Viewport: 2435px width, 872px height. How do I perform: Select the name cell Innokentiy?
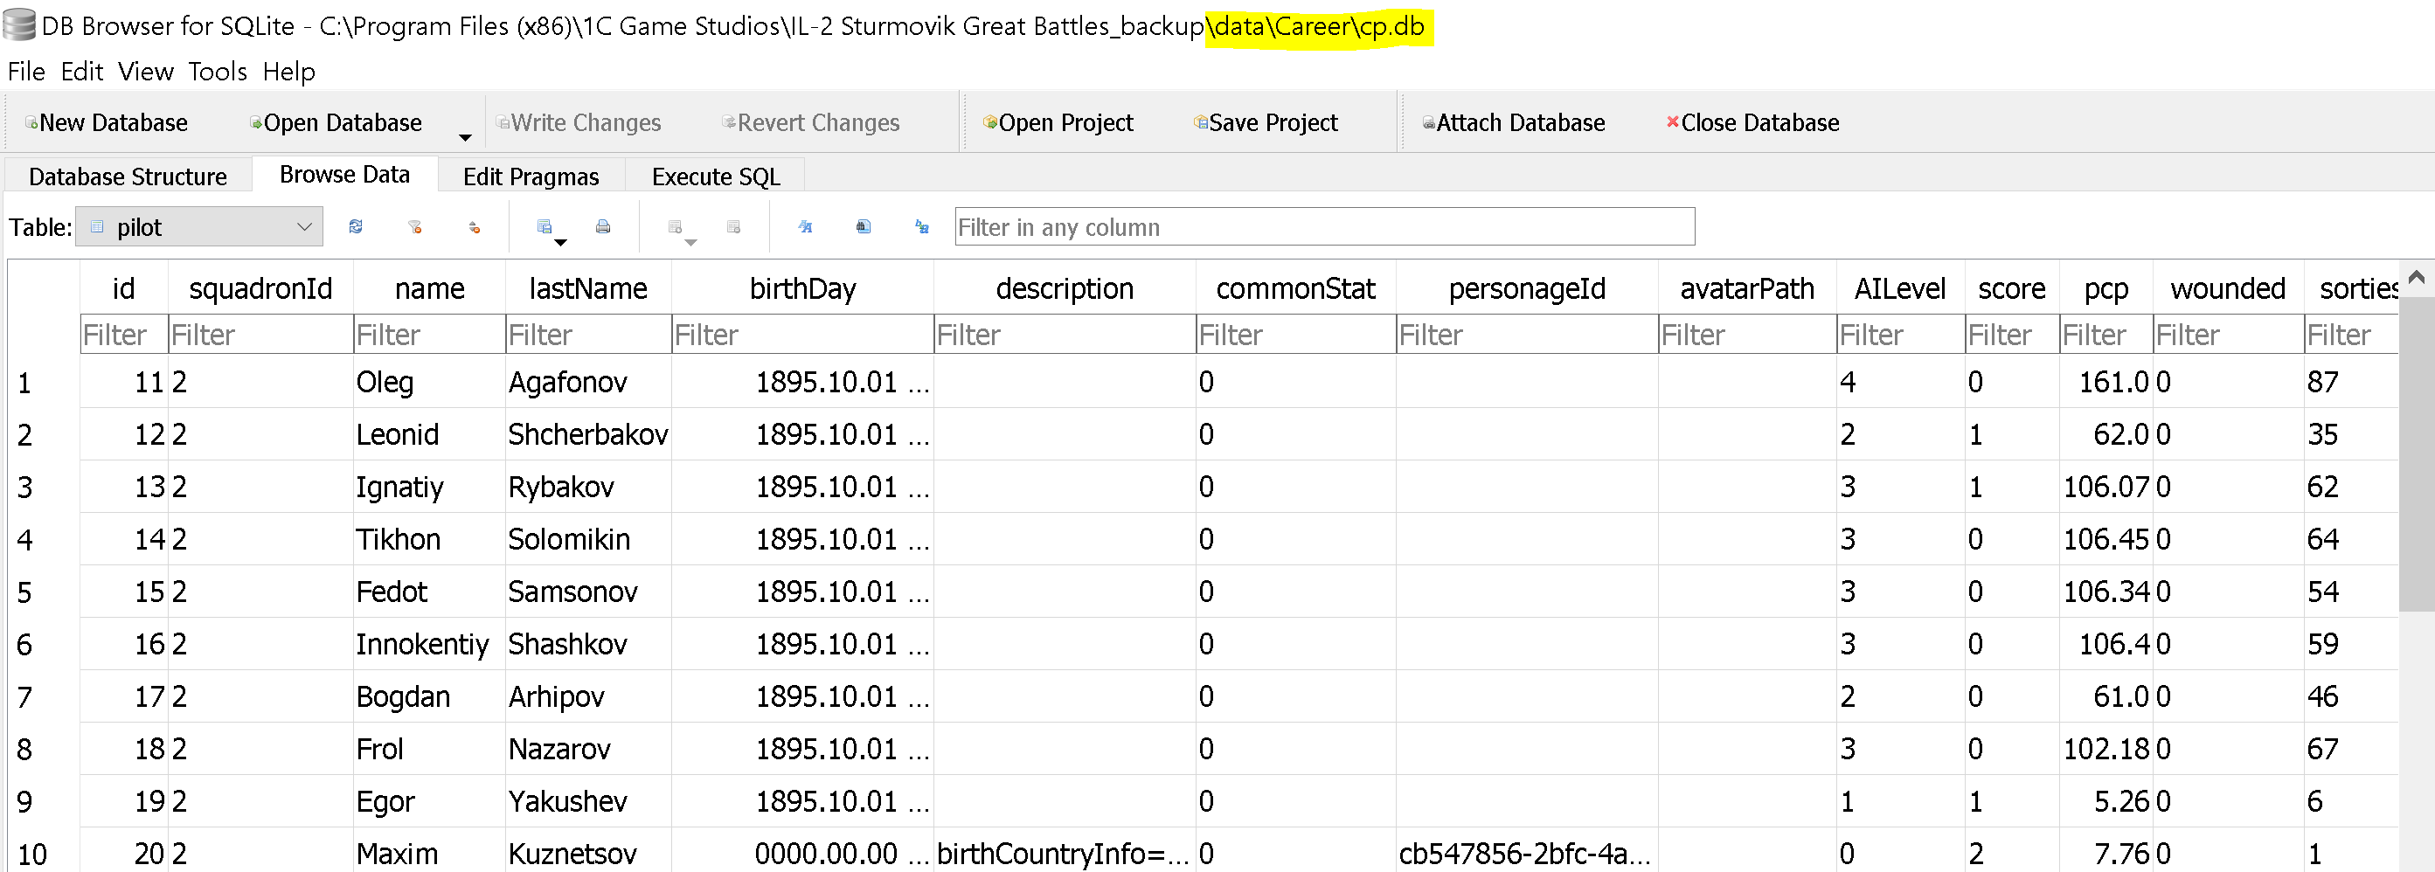tap(429, 644)
